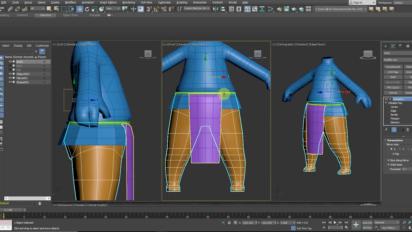This screenshot has width=412, height=232.
Task: Activate the Select and Scale tool
Action: (x=94, y=9)
